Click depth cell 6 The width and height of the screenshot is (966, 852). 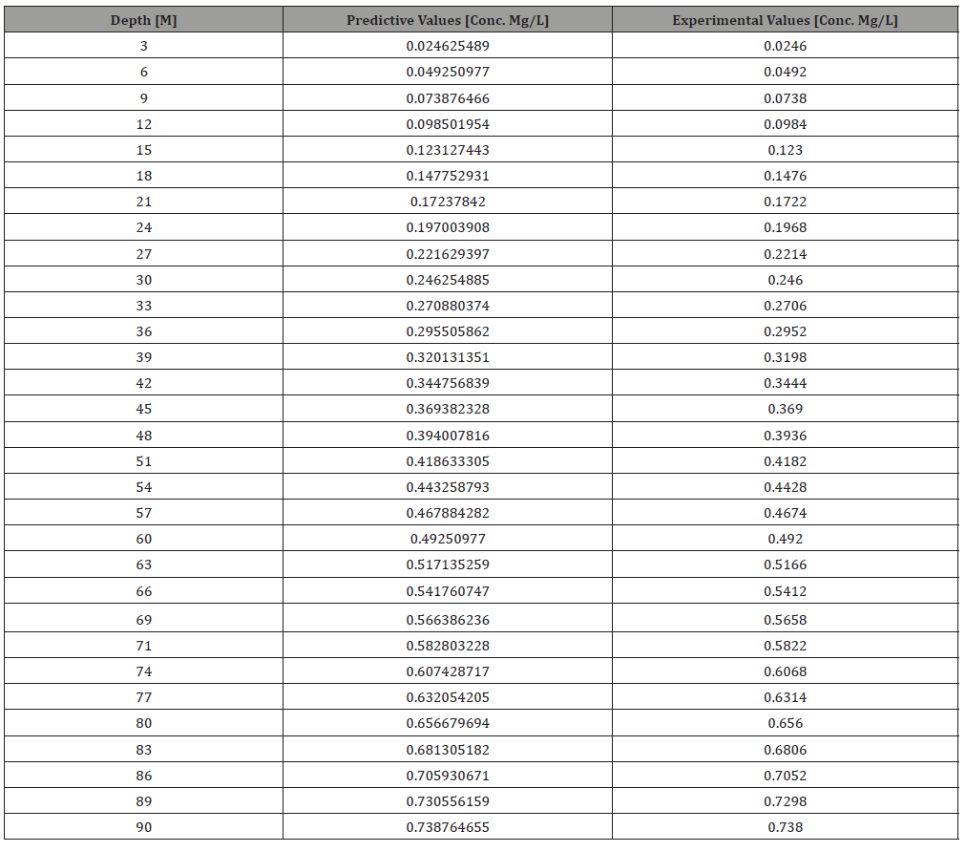143,73
